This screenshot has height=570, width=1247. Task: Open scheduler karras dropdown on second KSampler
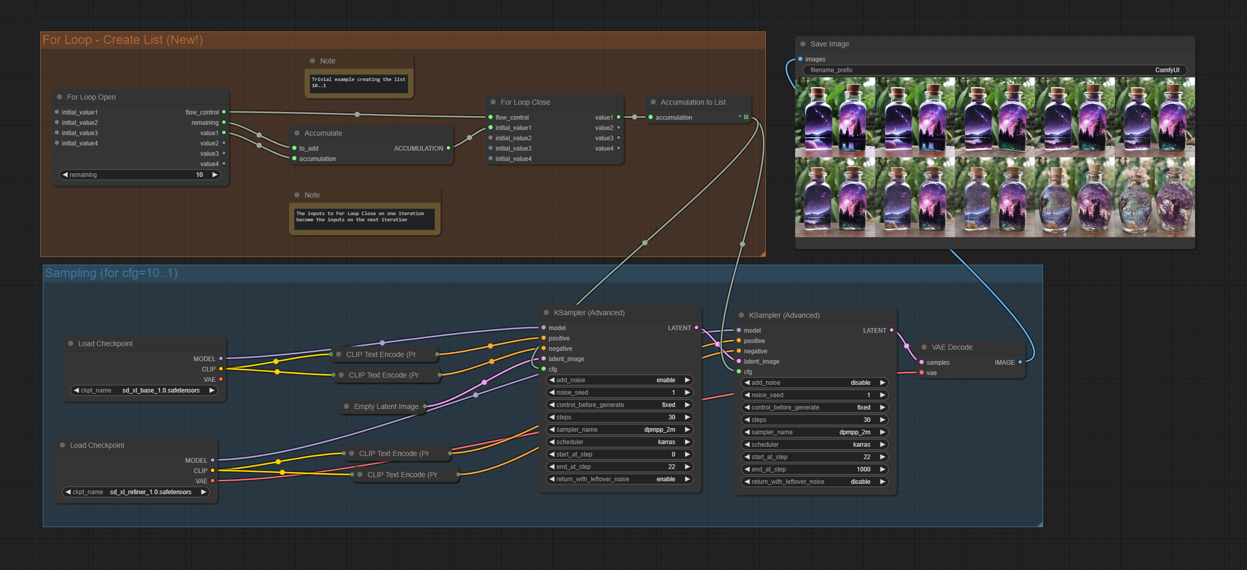[x=814, y=445]
